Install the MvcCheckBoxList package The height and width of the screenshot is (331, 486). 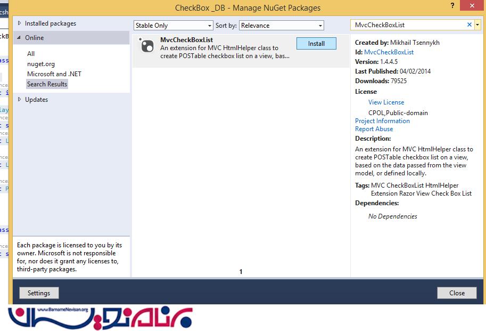(316, 44)
